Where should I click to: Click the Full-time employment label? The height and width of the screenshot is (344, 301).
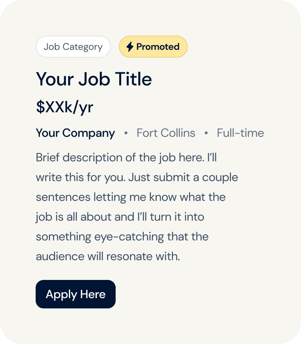pyautogui.click(x=240, y=133)
